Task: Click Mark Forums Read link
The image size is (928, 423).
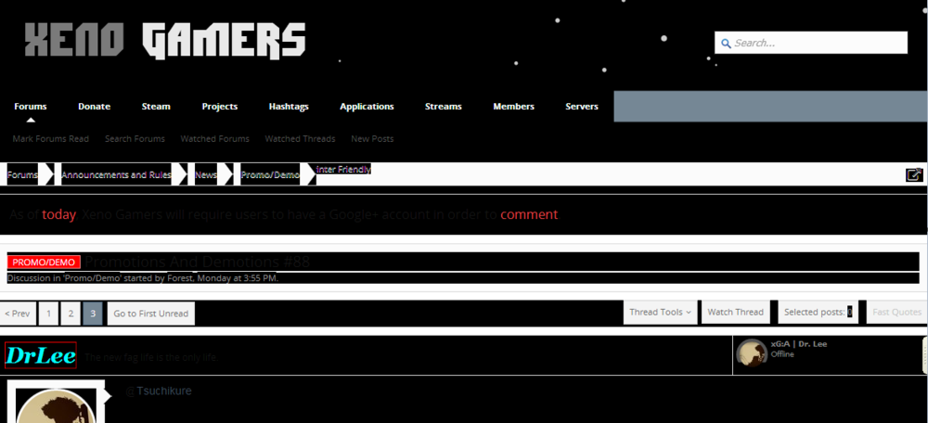Action: [51, 138]
